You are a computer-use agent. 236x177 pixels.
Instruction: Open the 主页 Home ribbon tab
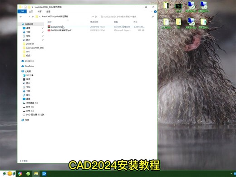click(x=31, y=11)
